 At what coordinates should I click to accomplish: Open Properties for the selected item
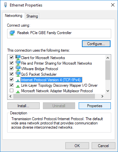tap(95, 106)
